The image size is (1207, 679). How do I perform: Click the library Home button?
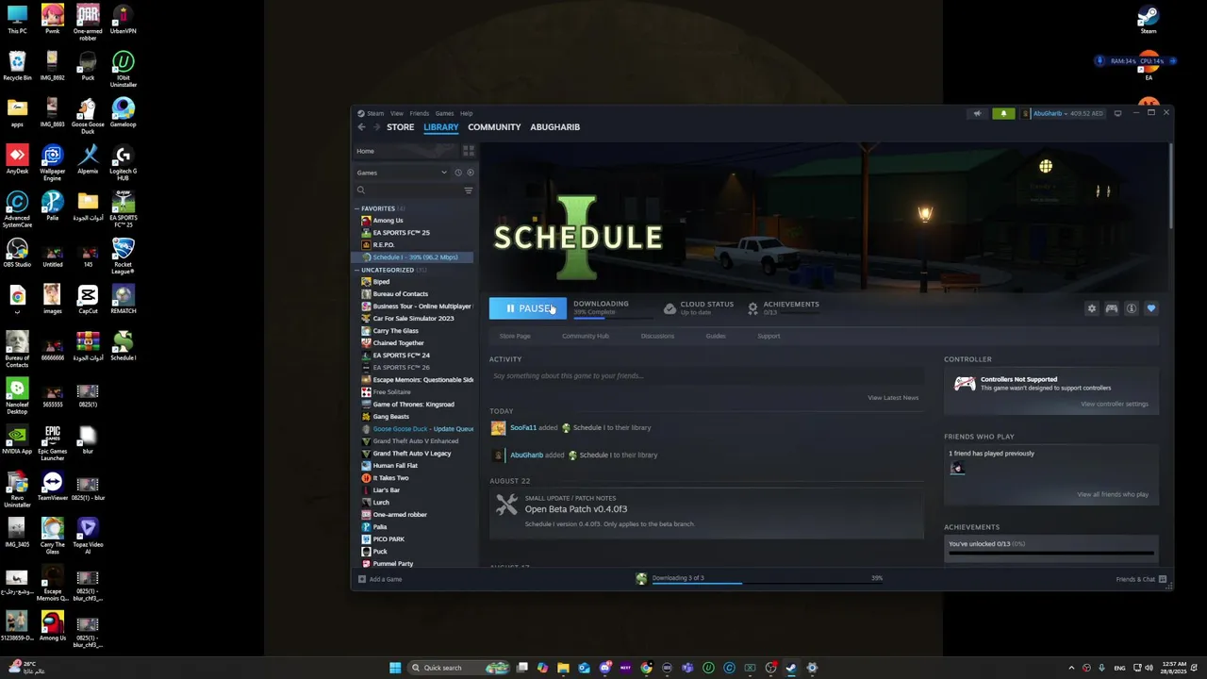click(406, 151)
